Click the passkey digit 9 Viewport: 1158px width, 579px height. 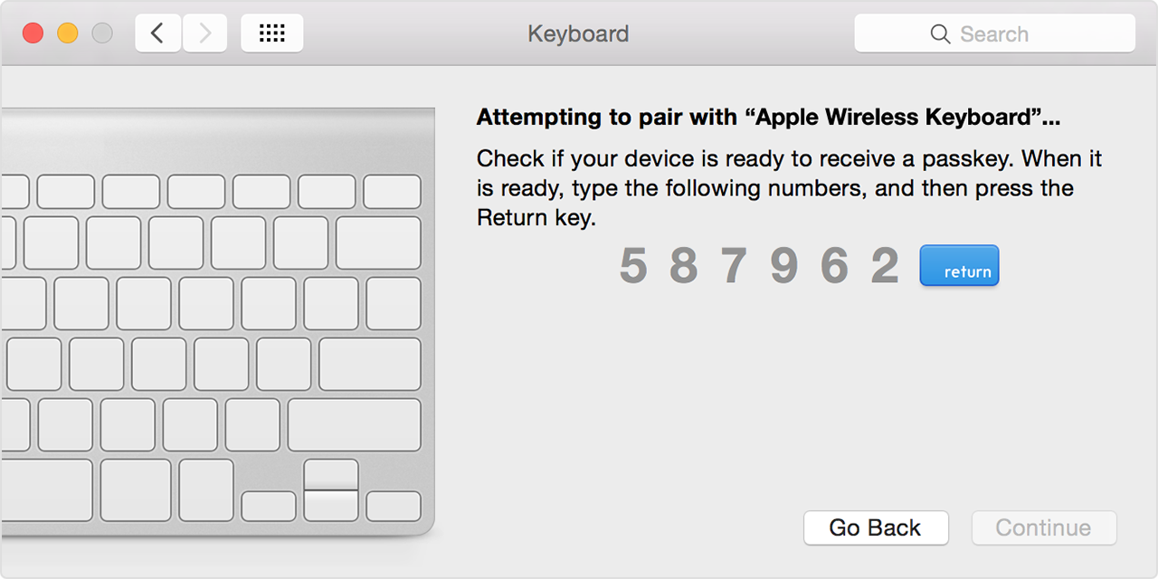pos(784,266)
